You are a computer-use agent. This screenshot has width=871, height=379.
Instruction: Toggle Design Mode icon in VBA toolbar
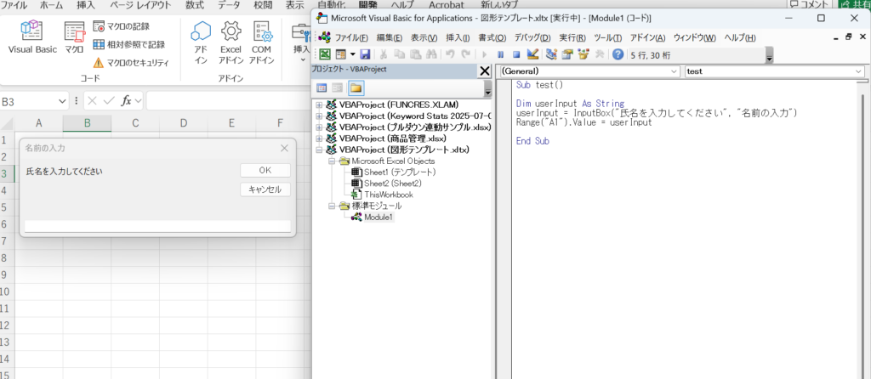point(532,54)
